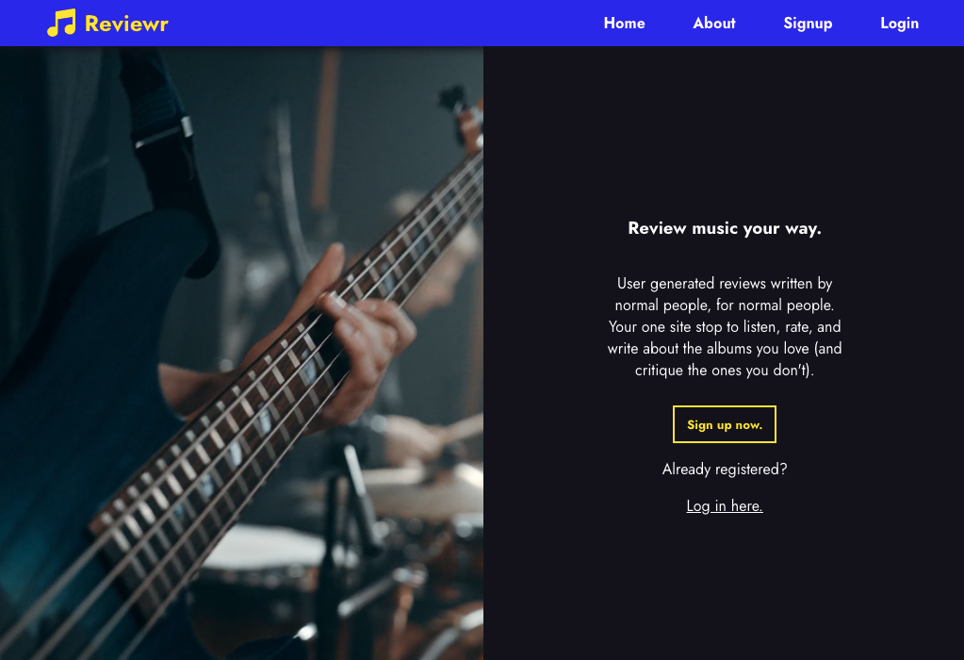Click the description paragraph about user reviews
Viewport: 964px width, 660px height.
coord(725,326)
